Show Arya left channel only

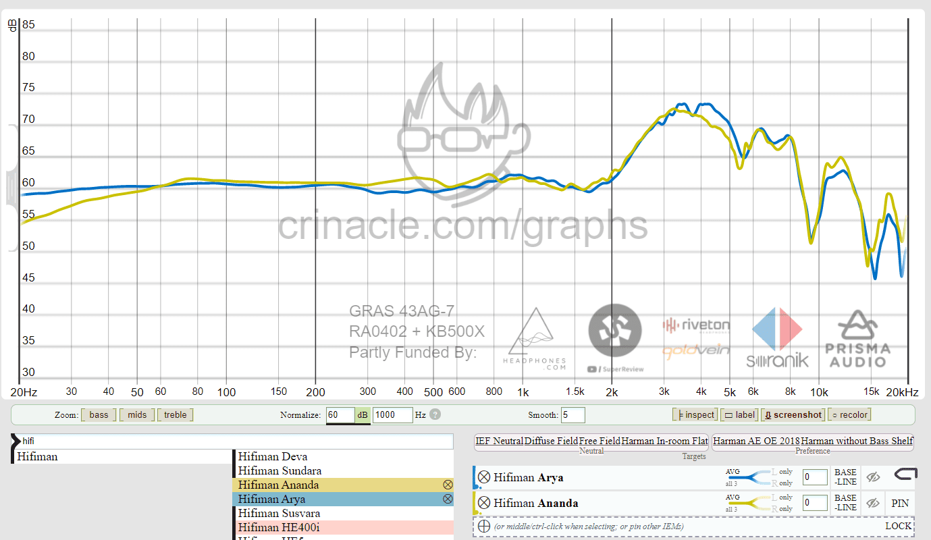tap(782, 472)
